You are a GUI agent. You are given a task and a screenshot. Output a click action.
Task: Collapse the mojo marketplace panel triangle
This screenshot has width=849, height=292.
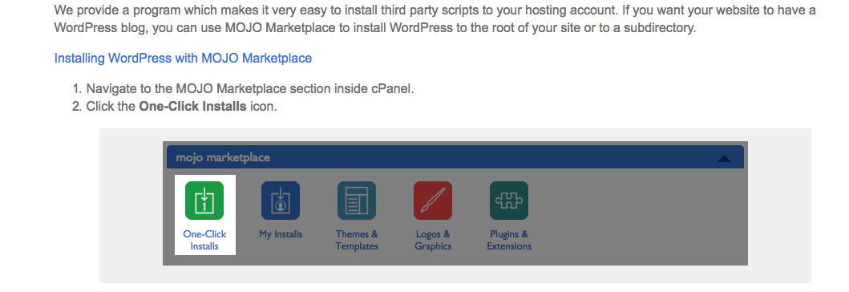point(724,158)
